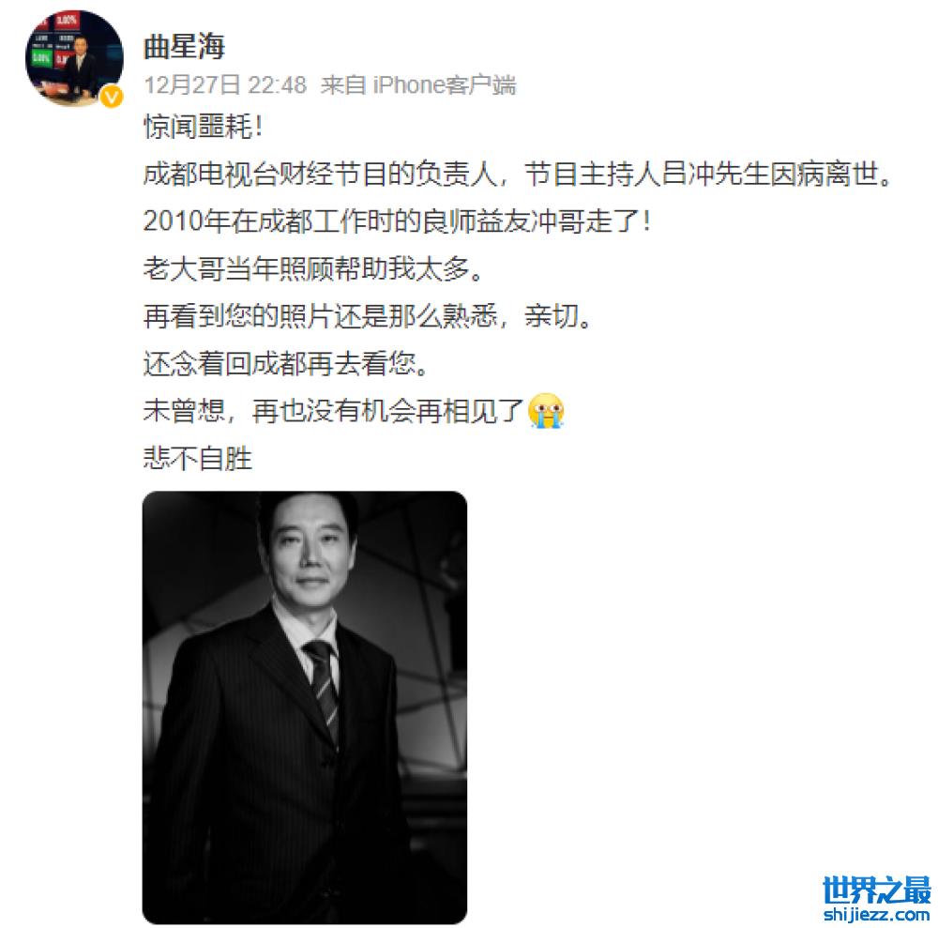Screen dimensions: 938x928
Task: Open the 曲星海 username link
Action: coord(184,47)
